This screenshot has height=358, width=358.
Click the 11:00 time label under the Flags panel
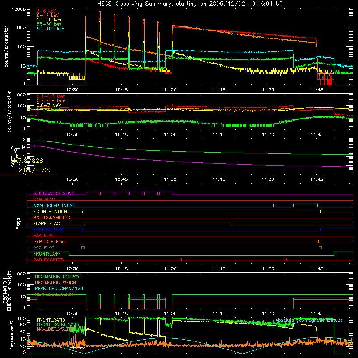[170, 269]
